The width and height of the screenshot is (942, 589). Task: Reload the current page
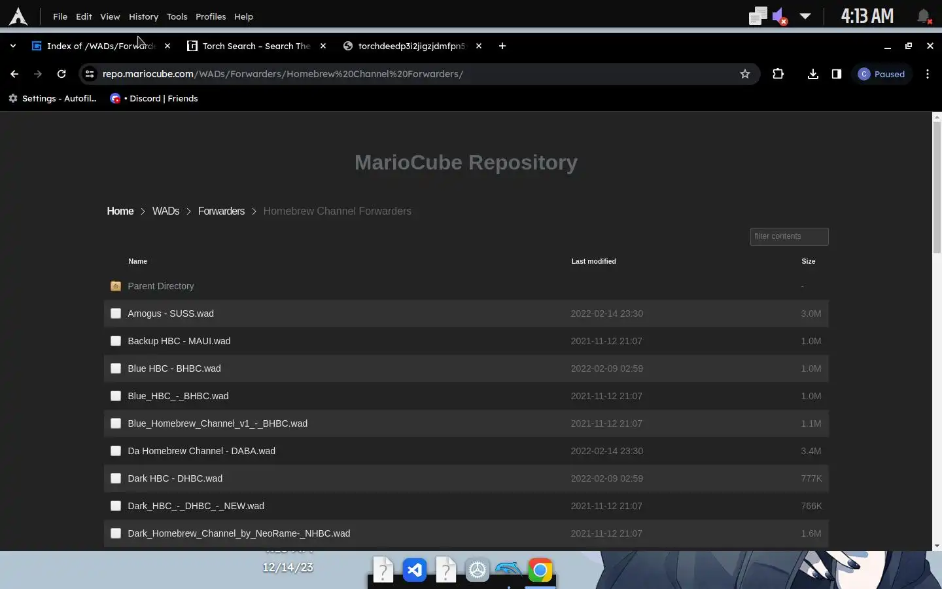point(61,74)
